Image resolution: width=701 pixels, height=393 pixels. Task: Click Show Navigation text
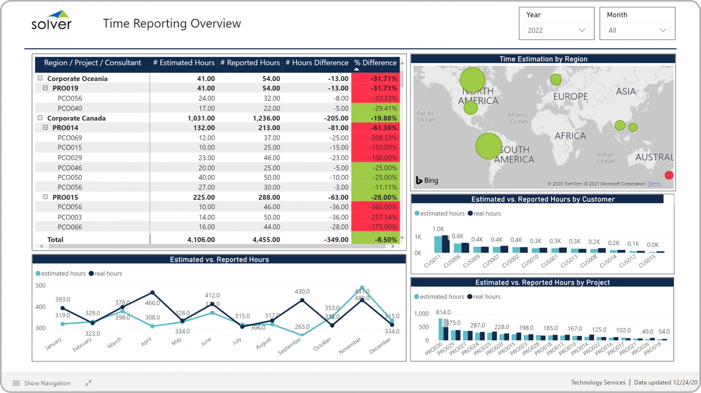[x=47, y=383]
